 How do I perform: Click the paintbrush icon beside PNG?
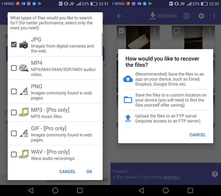24,91
